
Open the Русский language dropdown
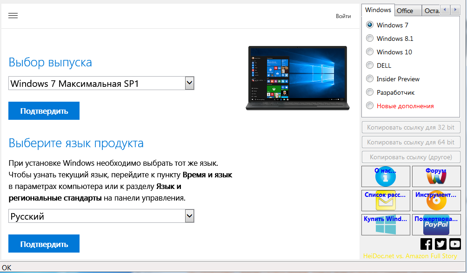[101, 216]
